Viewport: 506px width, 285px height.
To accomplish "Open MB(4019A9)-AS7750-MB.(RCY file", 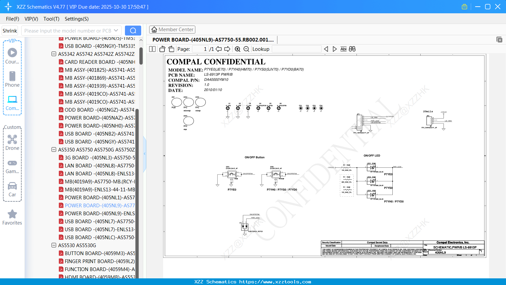I will click(97, 181).
